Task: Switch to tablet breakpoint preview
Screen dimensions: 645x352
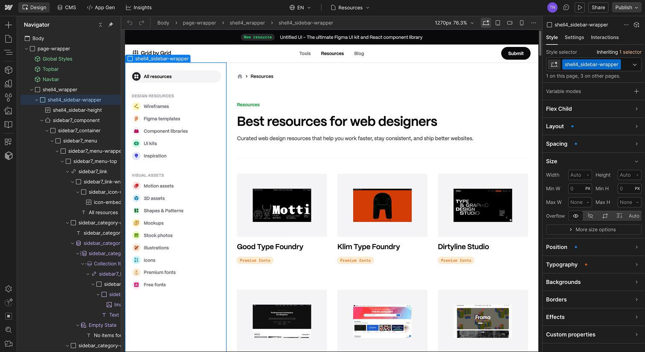Action: pyautogui.click(x=498, y=23)
